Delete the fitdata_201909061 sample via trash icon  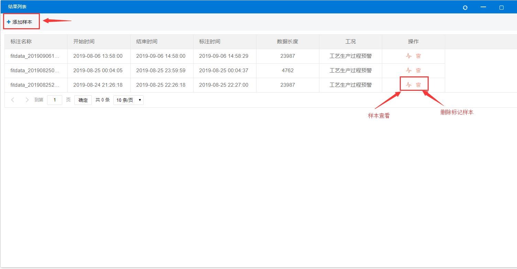tap(418, 56)
